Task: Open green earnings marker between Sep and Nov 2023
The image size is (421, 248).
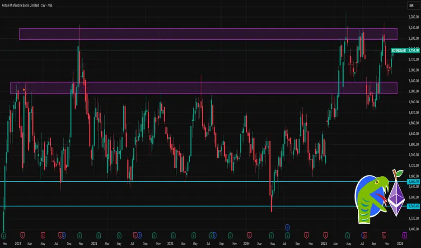Action: pos(230,235)
